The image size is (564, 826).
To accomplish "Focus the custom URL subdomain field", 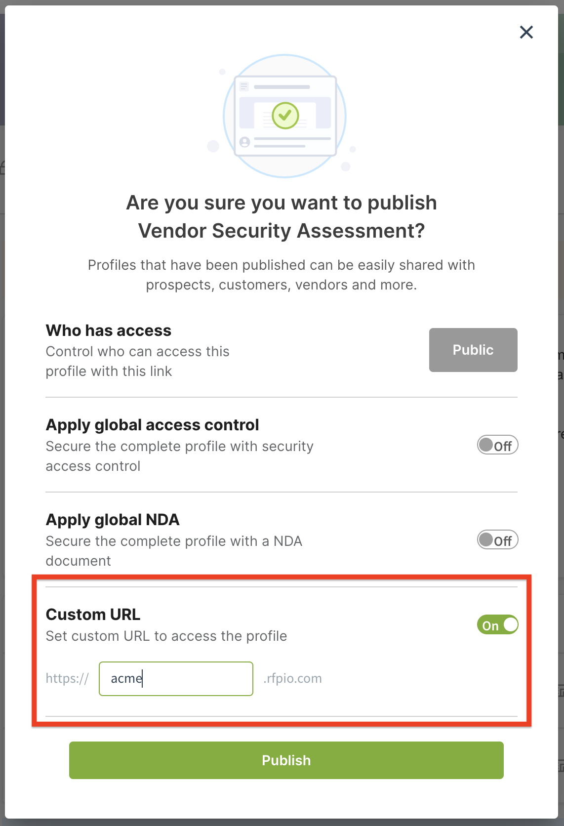I will (176, 679).
